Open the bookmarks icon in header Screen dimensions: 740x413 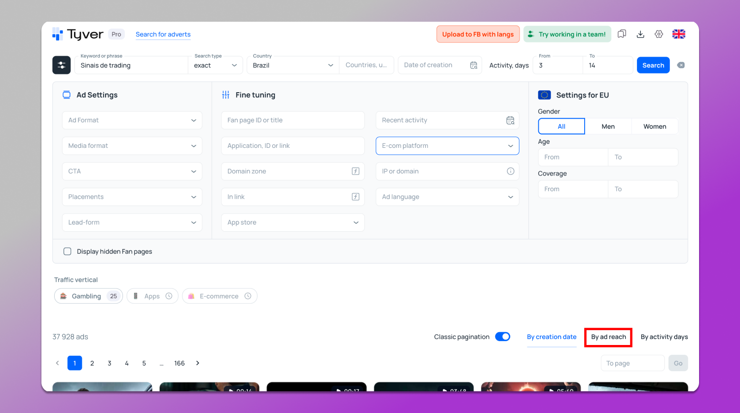pyautogui.click(x=622, y=34)
